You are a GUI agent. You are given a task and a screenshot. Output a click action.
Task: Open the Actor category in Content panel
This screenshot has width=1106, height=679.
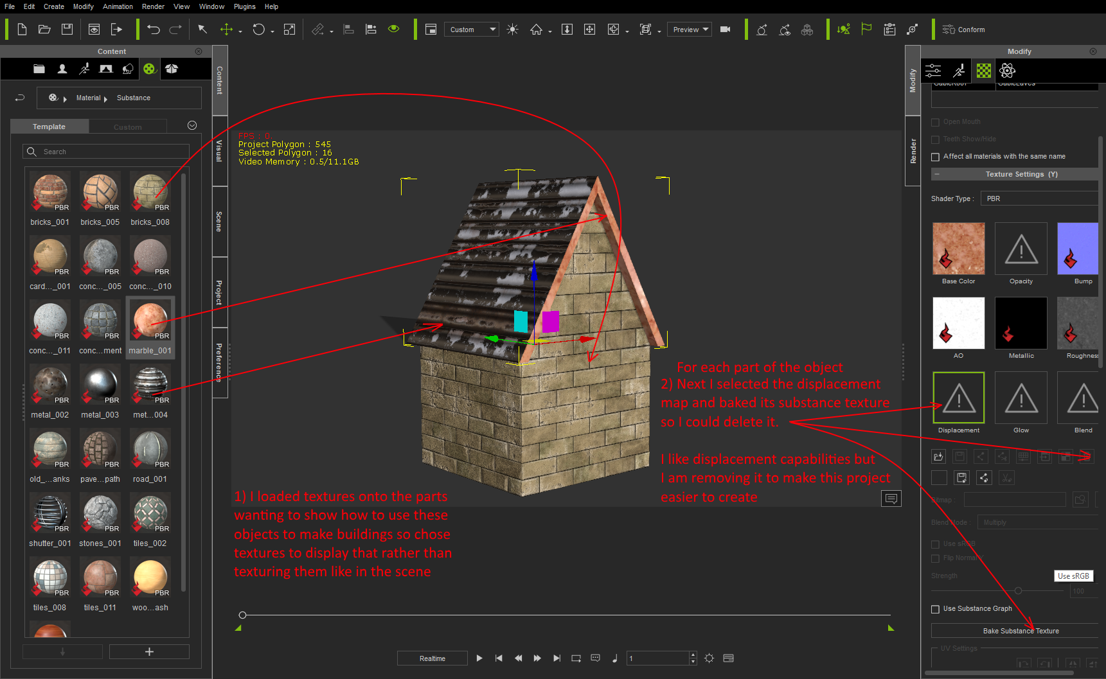coord(62,69)
